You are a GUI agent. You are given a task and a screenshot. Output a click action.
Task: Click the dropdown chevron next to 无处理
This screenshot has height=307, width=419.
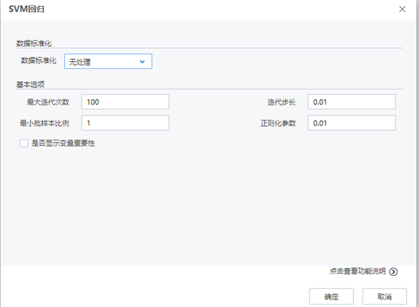tap(142, 61)
